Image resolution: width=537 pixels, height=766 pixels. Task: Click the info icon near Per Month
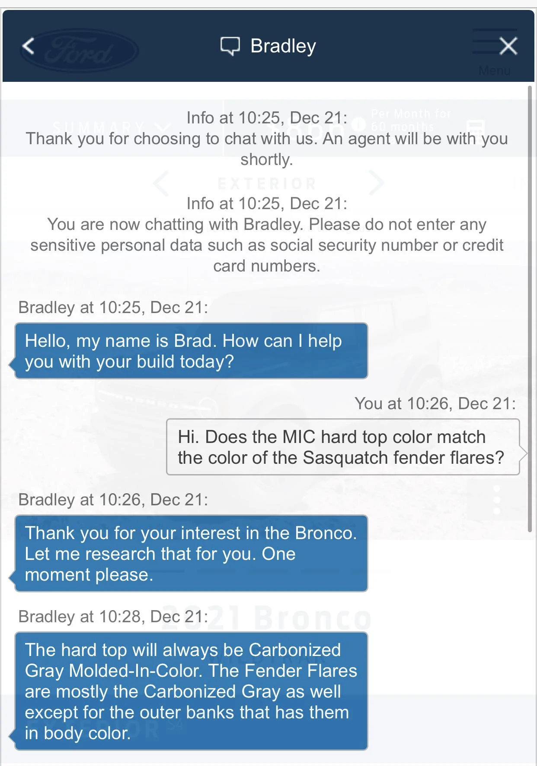(358, 125)
